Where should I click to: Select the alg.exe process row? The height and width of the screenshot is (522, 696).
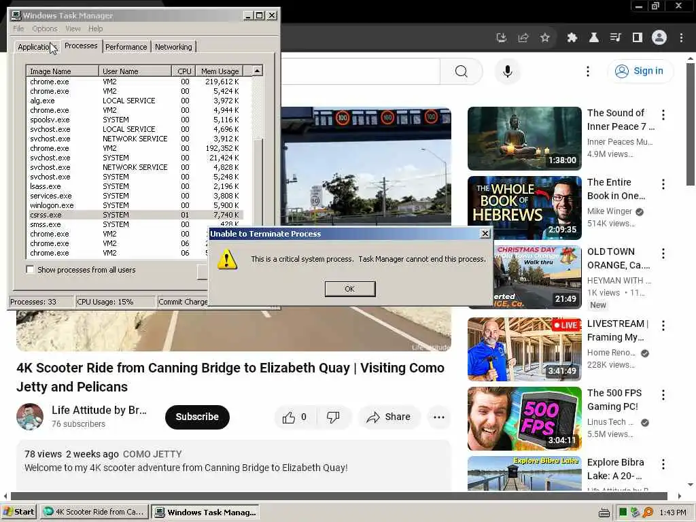tap(135, 101)
